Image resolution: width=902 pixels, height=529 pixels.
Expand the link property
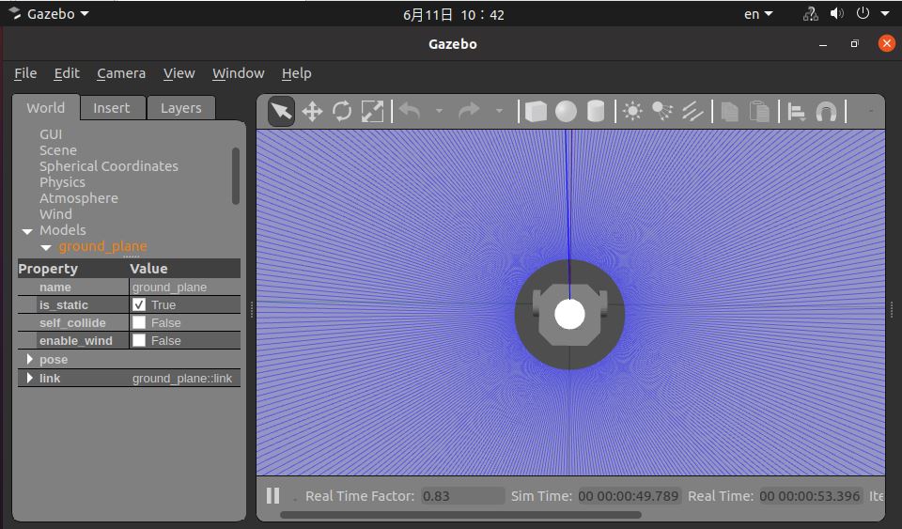click(x=30, y=378)
